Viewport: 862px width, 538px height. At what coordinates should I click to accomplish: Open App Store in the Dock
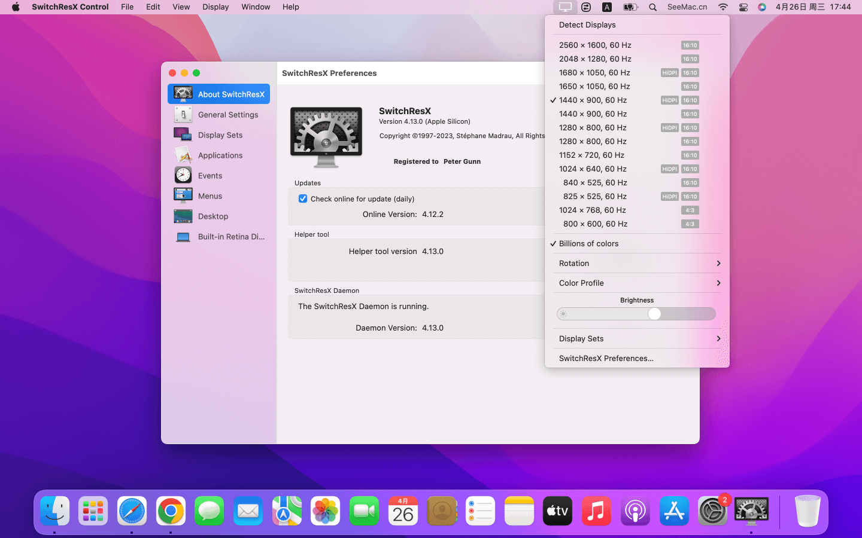(674, 511)
